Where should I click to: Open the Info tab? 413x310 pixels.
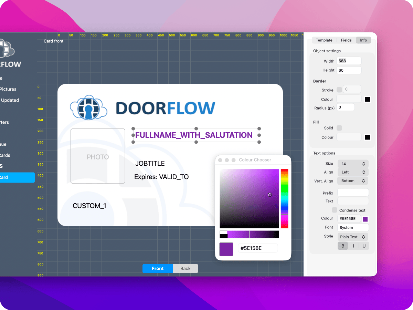tap(363, 40)
